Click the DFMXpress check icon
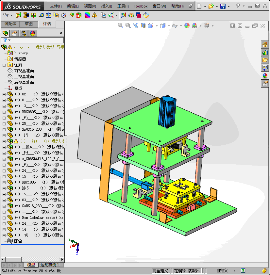The height and width of the screenshot is (275, 270). (111, 15)
